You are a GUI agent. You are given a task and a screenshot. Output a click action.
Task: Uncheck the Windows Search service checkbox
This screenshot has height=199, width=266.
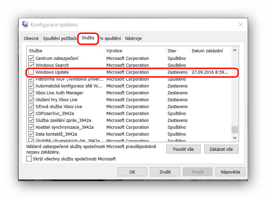click(x=31, y=65)
